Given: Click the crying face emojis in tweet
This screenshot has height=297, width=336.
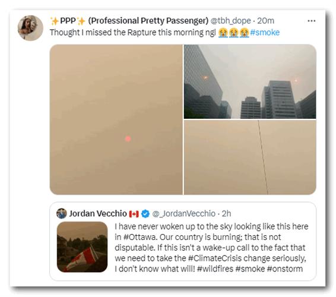Looking at the screenshot, I should point(233,33).
